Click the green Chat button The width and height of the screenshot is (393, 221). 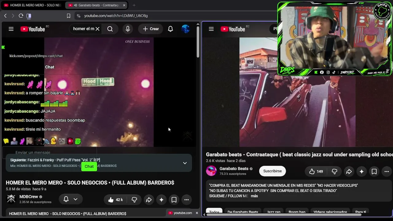coord(89,166)
